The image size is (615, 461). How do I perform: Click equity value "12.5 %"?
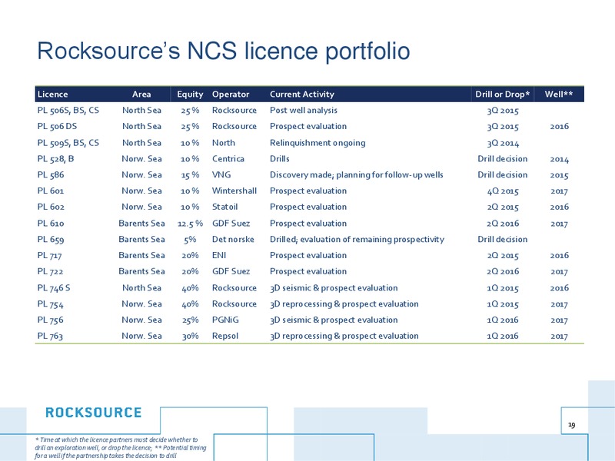click(x=190, y=224)
